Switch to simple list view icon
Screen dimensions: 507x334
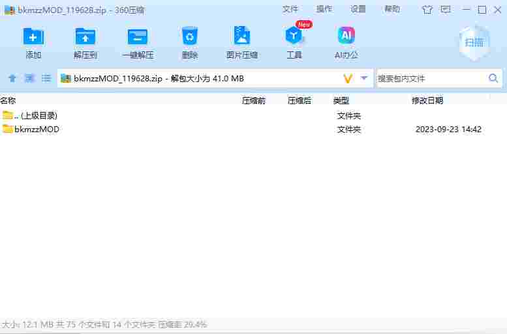46,78
